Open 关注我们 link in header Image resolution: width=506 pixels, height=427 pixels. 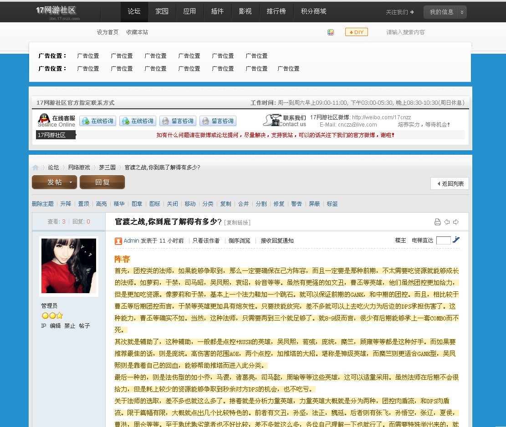(x=400, y=12)
